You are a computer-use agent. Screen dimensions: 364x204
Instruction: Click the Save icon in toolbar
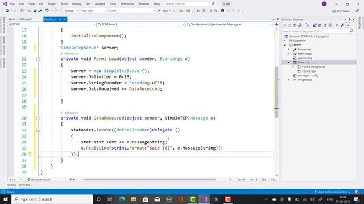[35, 11]
